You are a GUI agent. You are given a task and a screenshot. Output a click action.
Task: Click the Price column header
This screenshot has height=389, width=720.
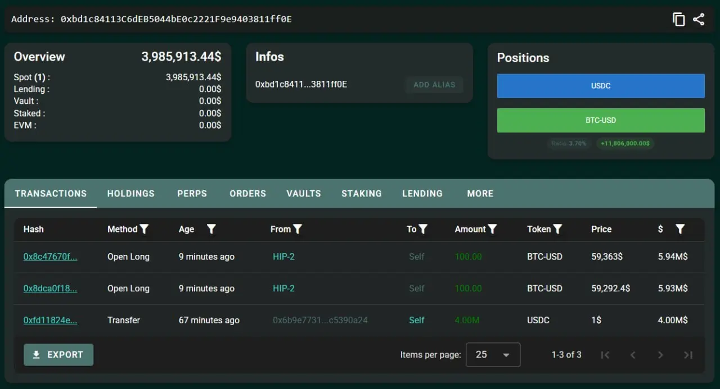coord(601,229)
